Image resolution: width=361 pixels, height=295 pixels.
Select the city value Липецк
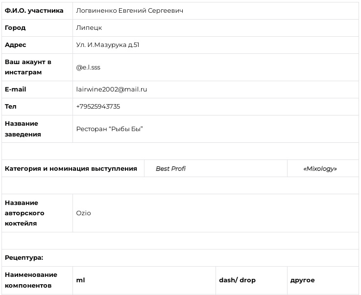89,28
